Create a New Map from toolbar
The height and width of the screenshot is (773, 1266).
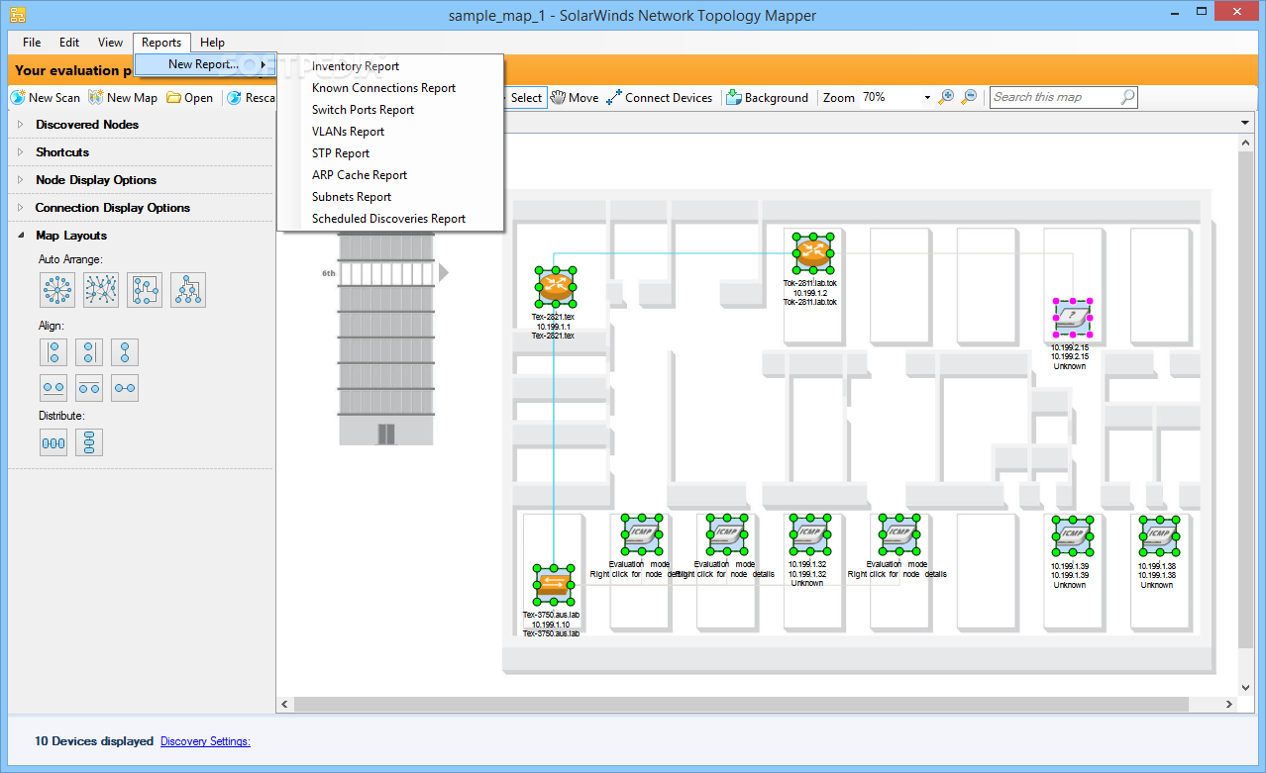click(x=124, y=97)
